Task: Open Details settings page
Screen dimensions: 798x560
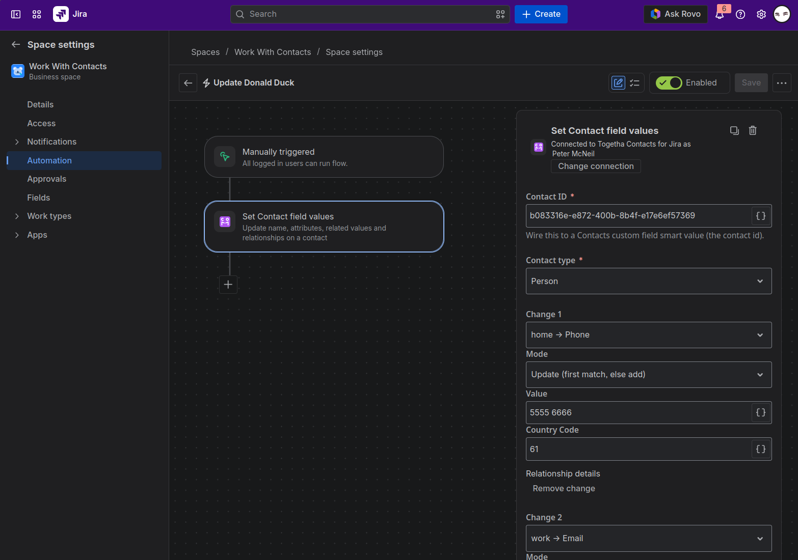Action: (x=40, y=104)
